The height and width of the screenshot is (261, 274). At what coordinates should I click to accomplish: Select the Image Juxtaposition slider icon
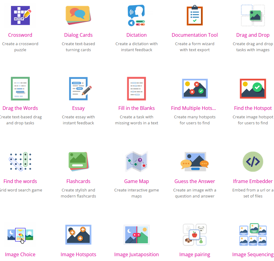coord(137,235)
